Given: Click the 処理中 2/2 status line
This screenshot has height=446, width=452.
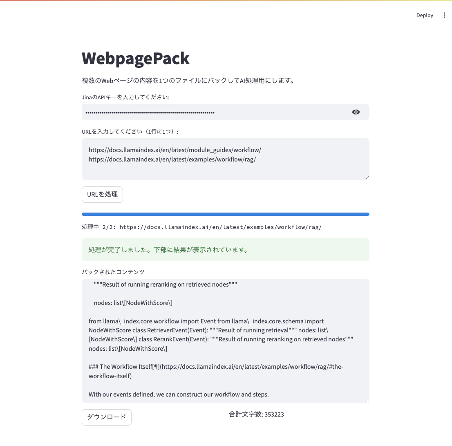Looking at the screenshot, I should (x=201, y=227).
